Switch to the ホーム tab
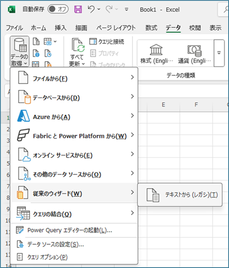Viewport: 229px width, 268px height. click(39, 28)
